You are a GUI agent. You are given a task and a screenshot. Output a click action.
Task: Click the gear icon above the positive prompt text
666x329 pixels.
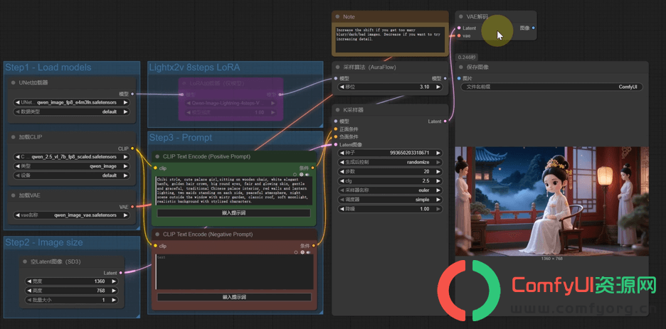pyautogui.click(x=302, y=174)
